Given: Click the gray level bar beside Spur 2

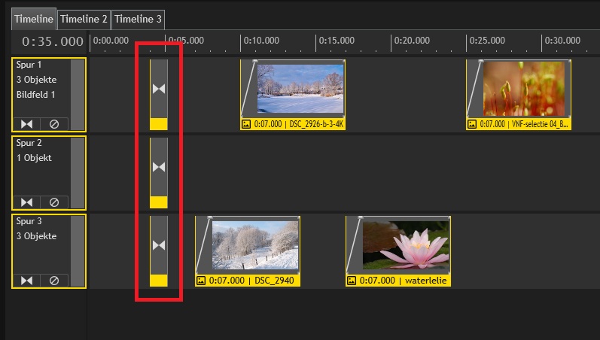Looking at the screenshot, I should [78, 173].
